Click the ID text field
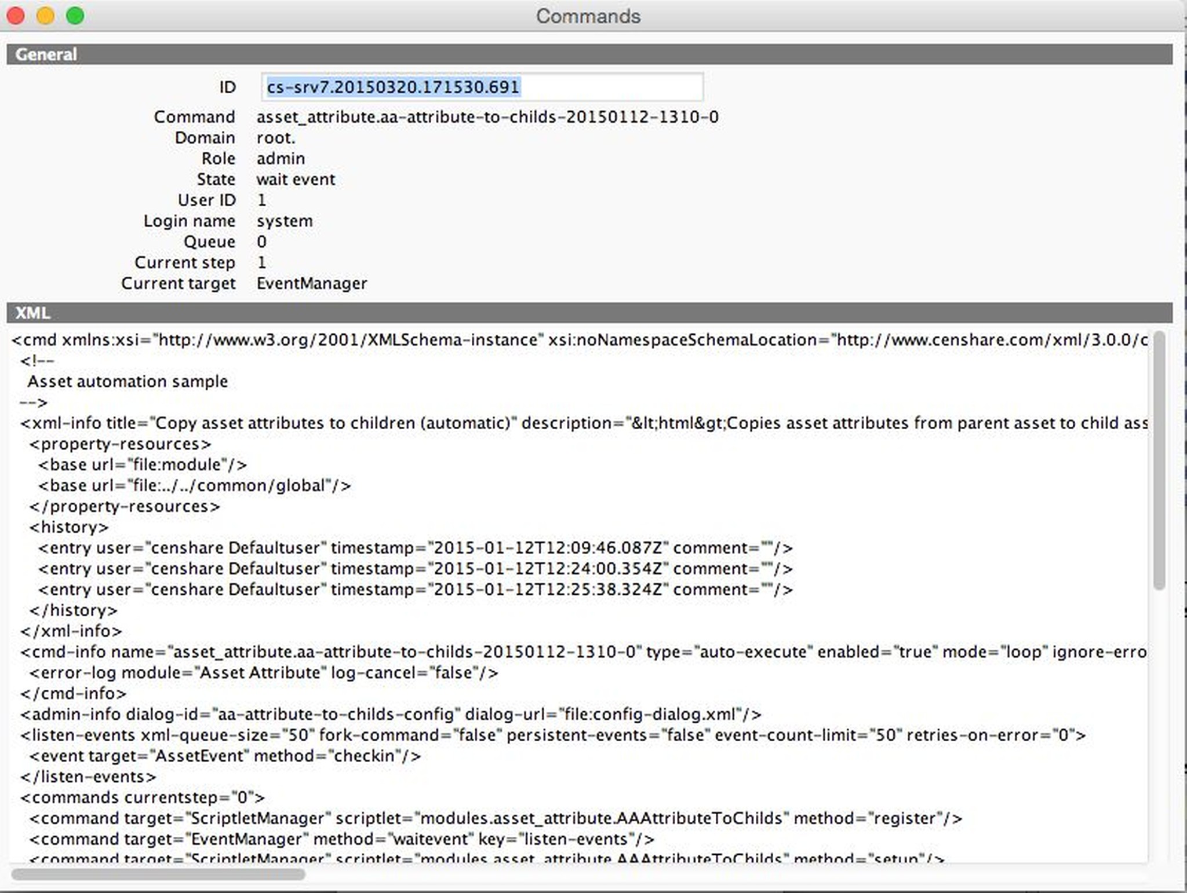Screen dimensions: 1187x893 tap(482, 87)
